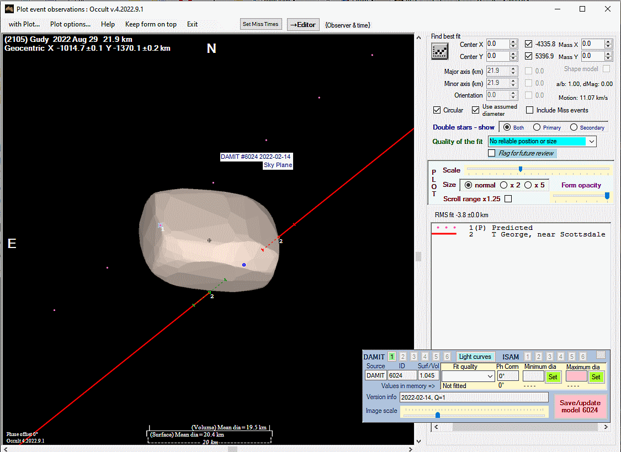Select DAMIT model number 1

(x=392, y=357)
